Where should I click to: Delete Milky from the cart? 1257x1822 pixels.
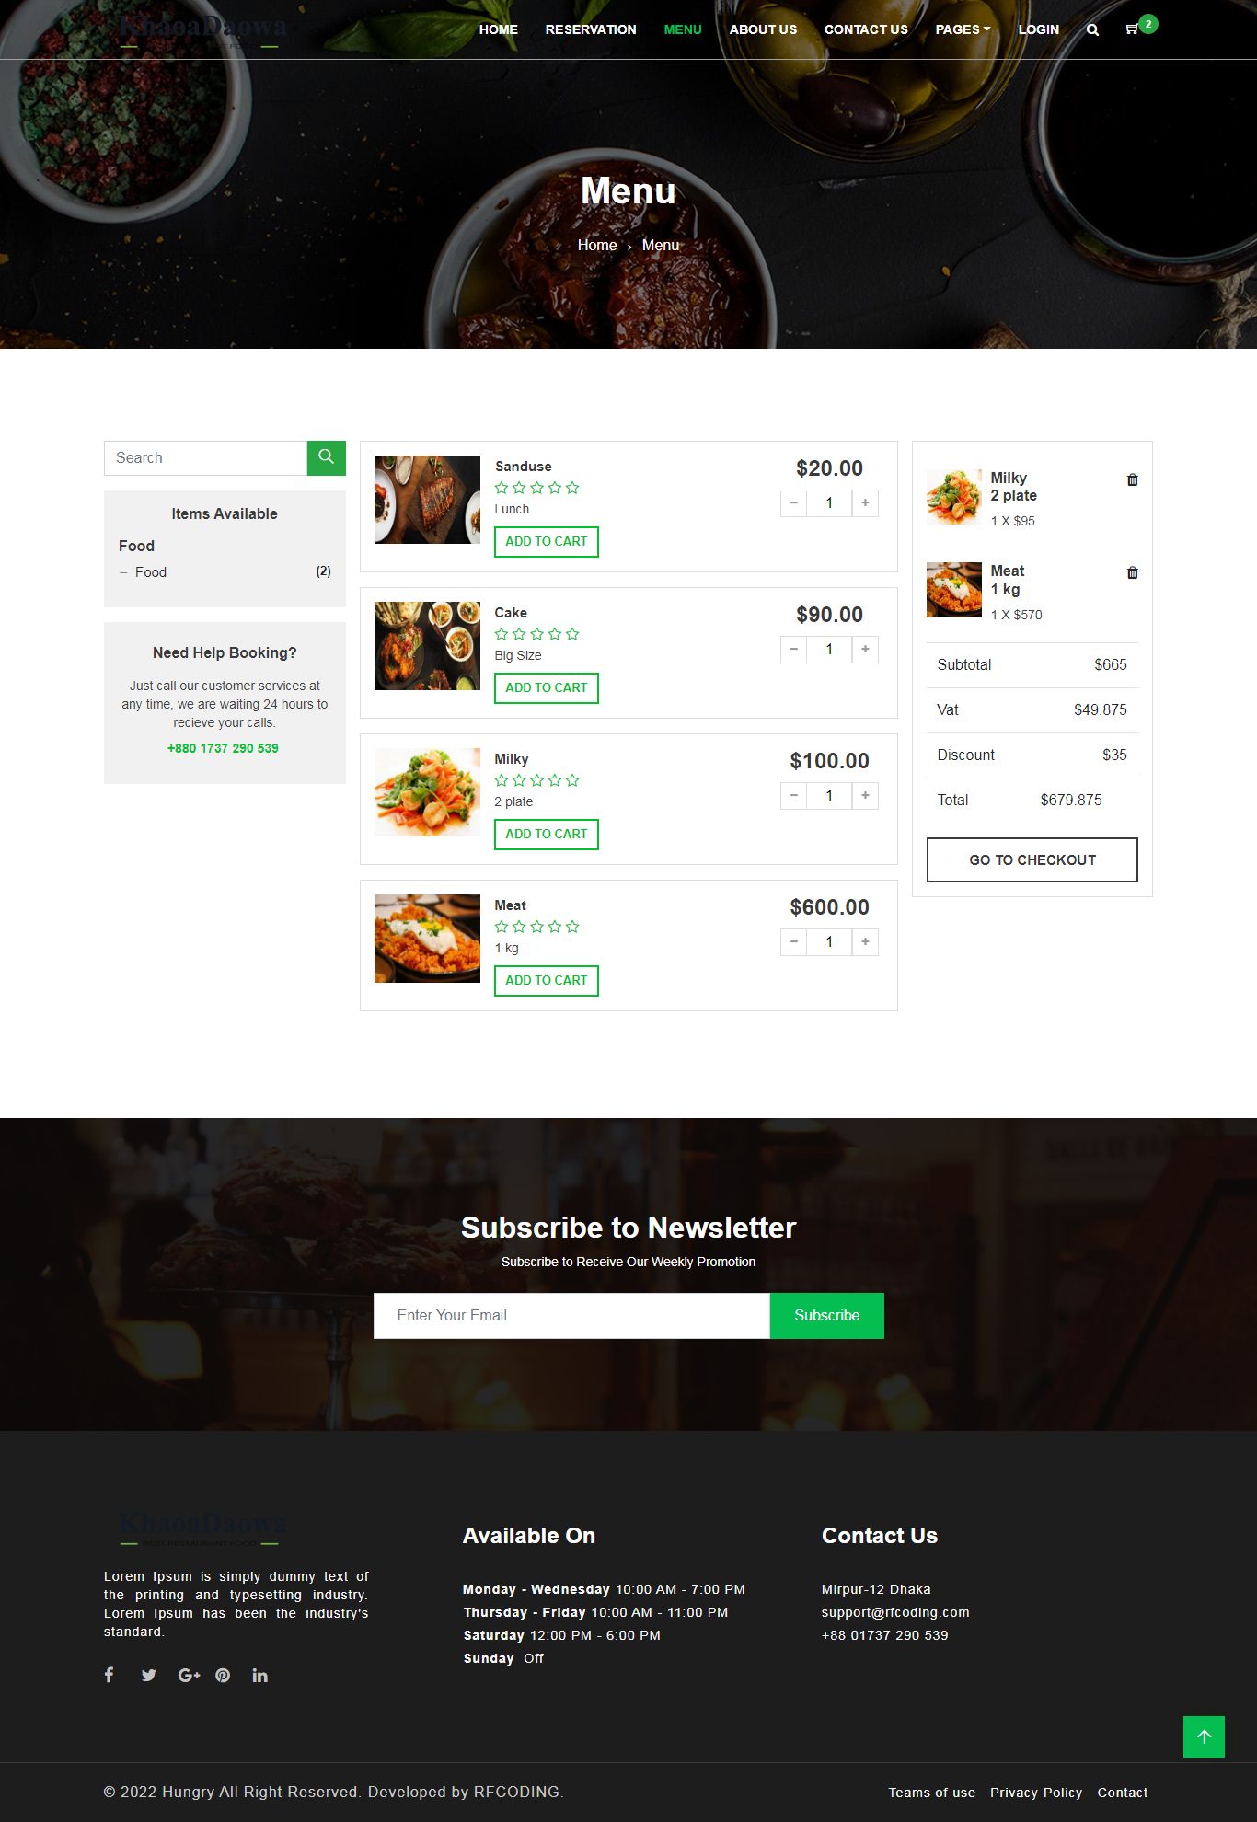tap(1133, 479)
